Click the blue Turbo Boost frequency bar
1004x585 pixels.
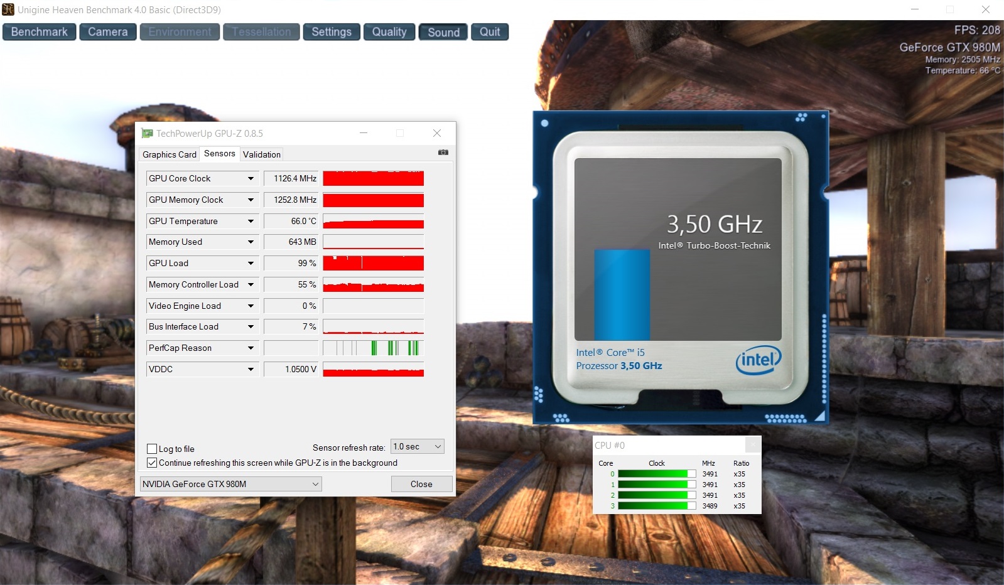tap(622, 295)
